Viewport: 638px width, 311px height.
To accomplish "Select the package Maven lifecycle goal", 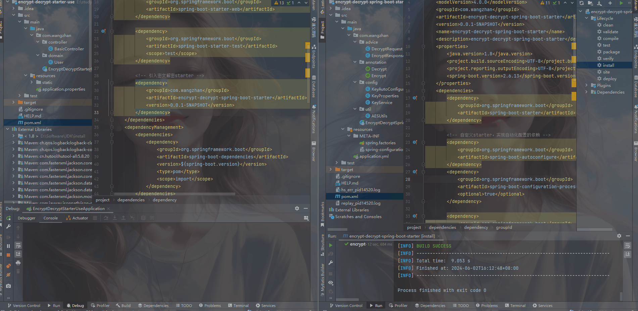I will pyautogui.click(x=611, y=52).
